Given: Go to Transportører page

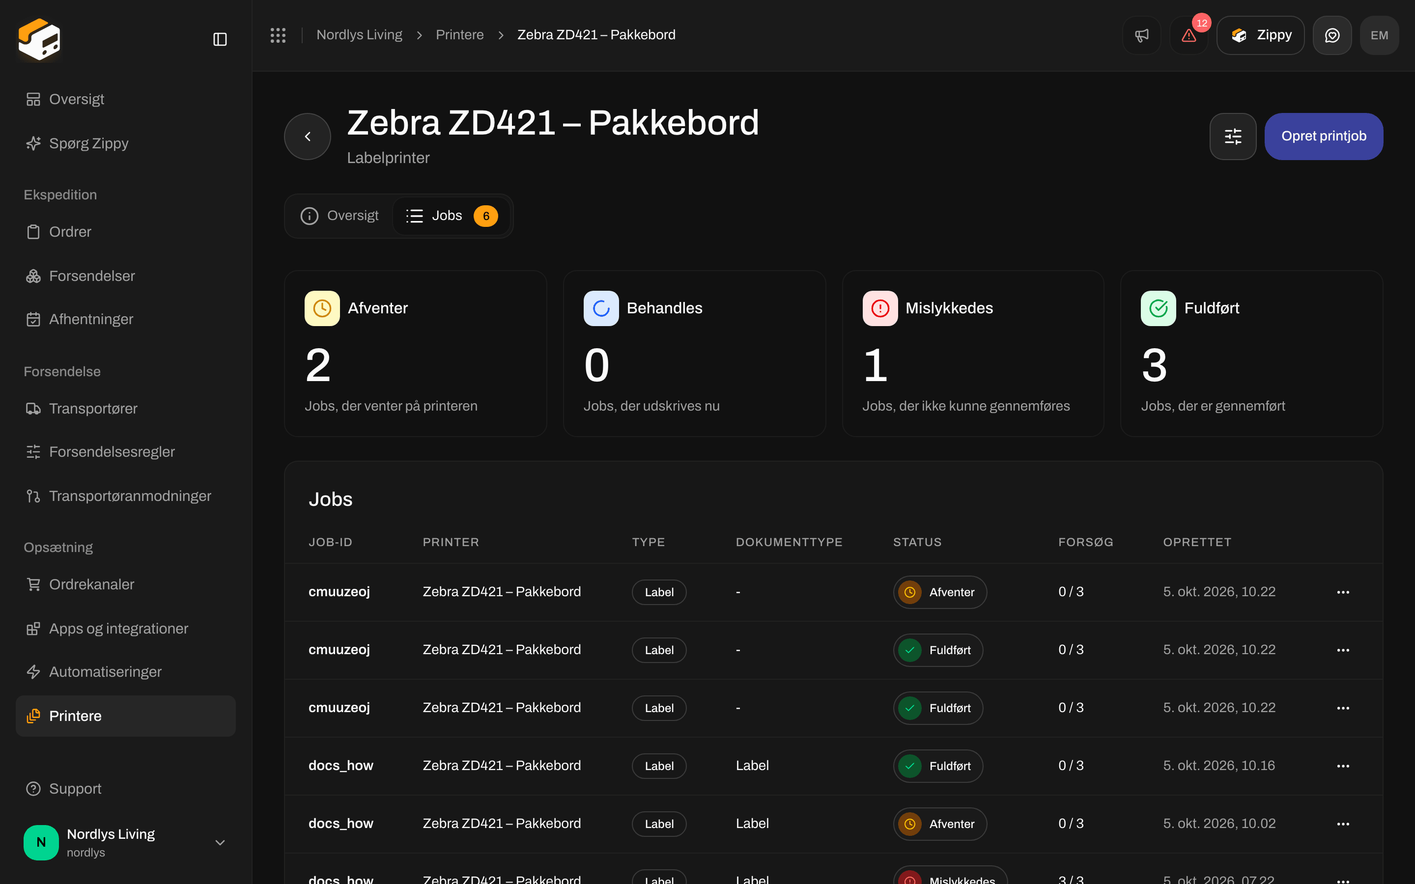Looking at the screenshot, I should pyautogui.click(x=126, y=409).
